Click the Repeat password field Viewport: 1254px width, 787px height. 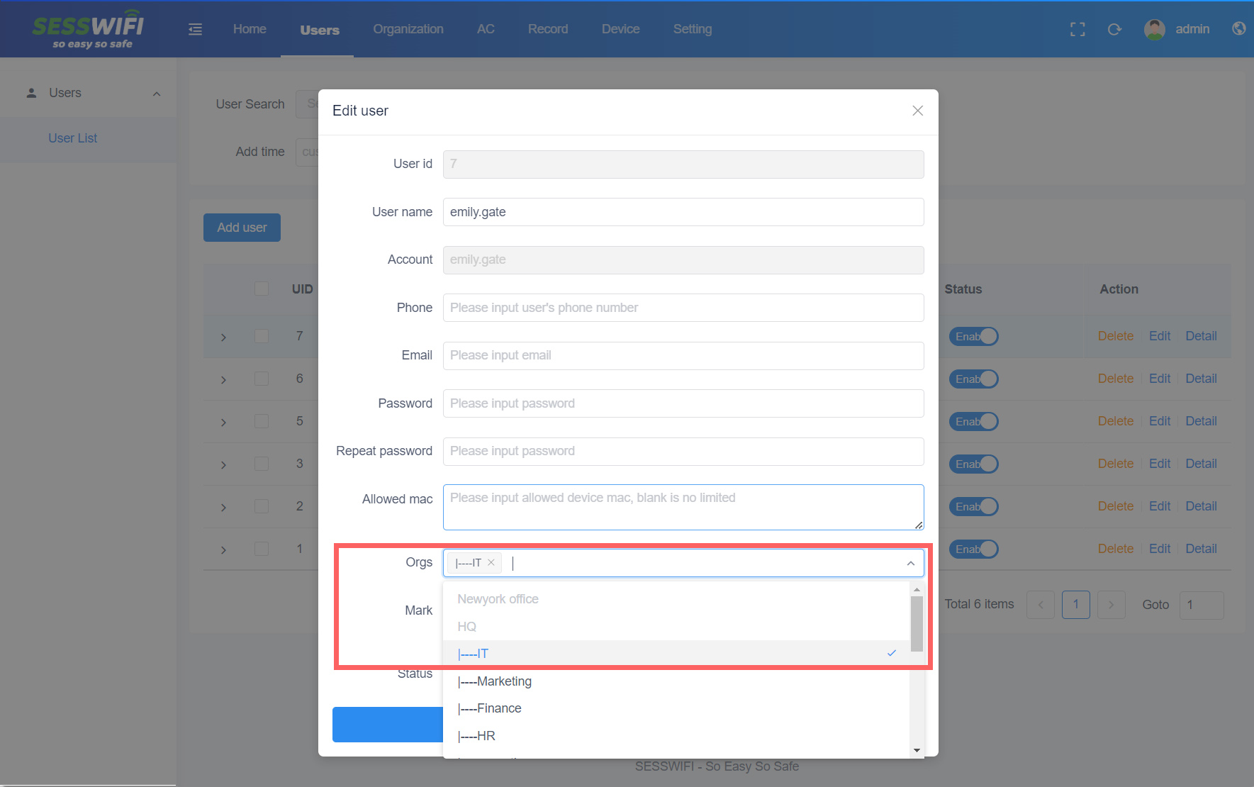click(683, 451)
